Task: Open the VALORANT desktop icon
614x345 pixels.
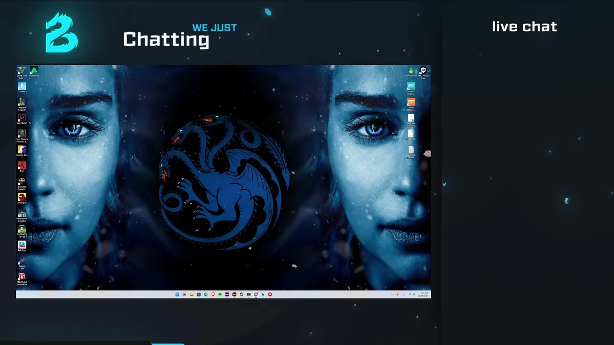Action: (22, 119)
